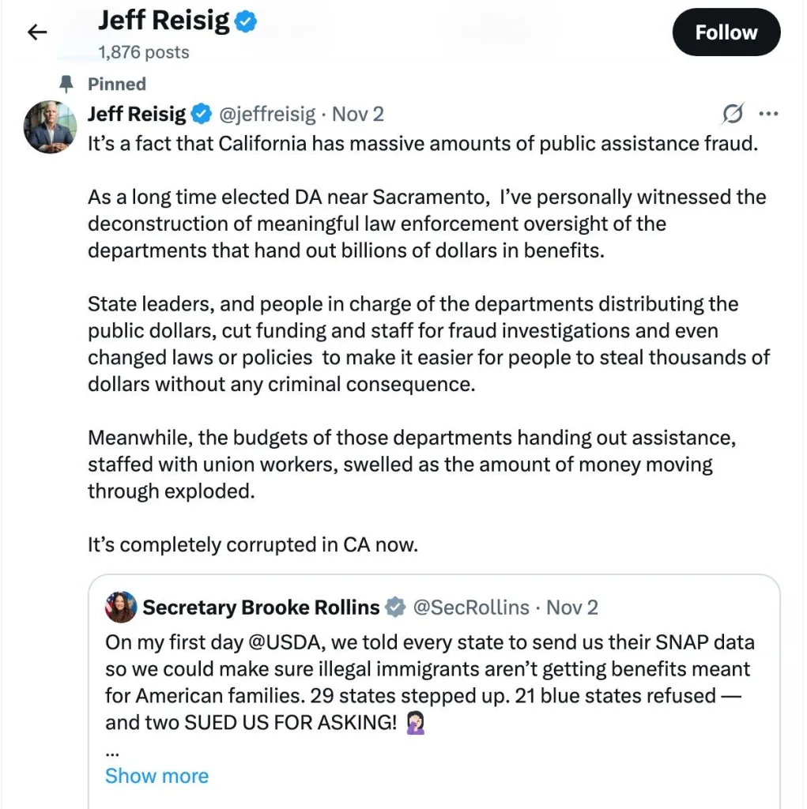Expand quoted post with Show more
The image size is (807, 809).
(156, 776)
